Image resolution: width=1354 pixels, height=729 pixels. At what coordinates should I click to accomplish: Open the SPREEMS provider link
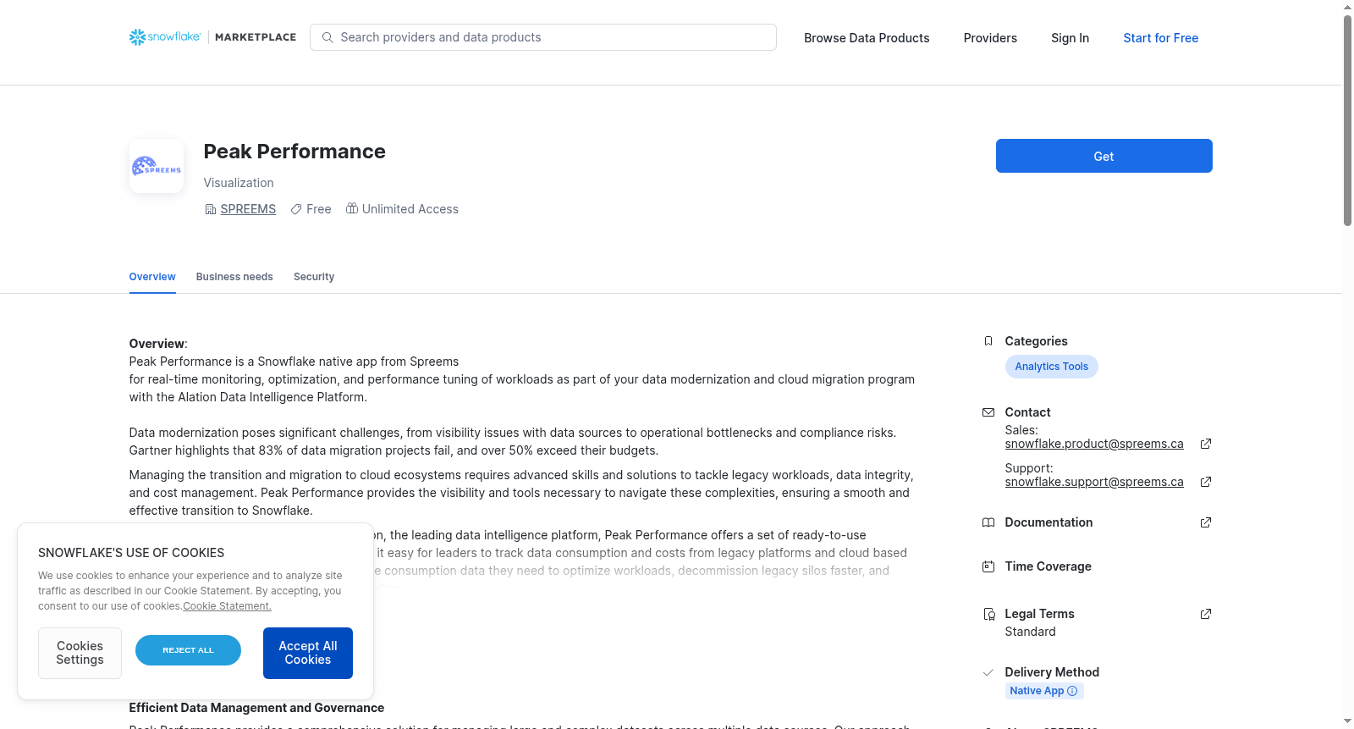(x=248, y=209)
